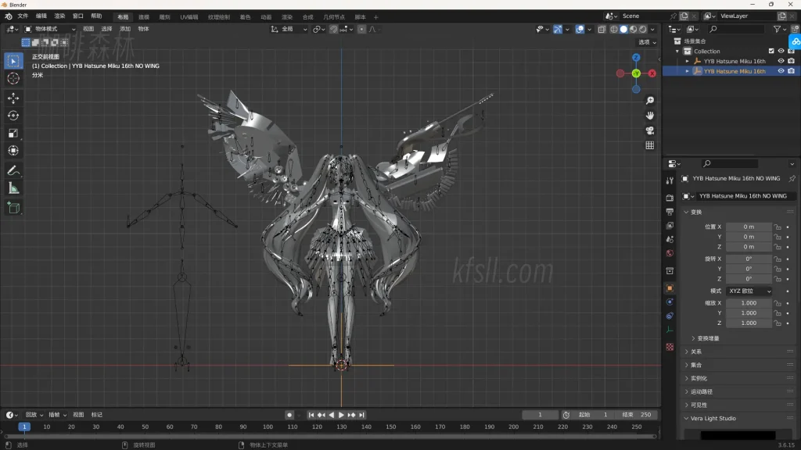
Task: Uncheck the Collection exclude checkbox in outliner
Action: pyautogui.click(x=771, y=51)
